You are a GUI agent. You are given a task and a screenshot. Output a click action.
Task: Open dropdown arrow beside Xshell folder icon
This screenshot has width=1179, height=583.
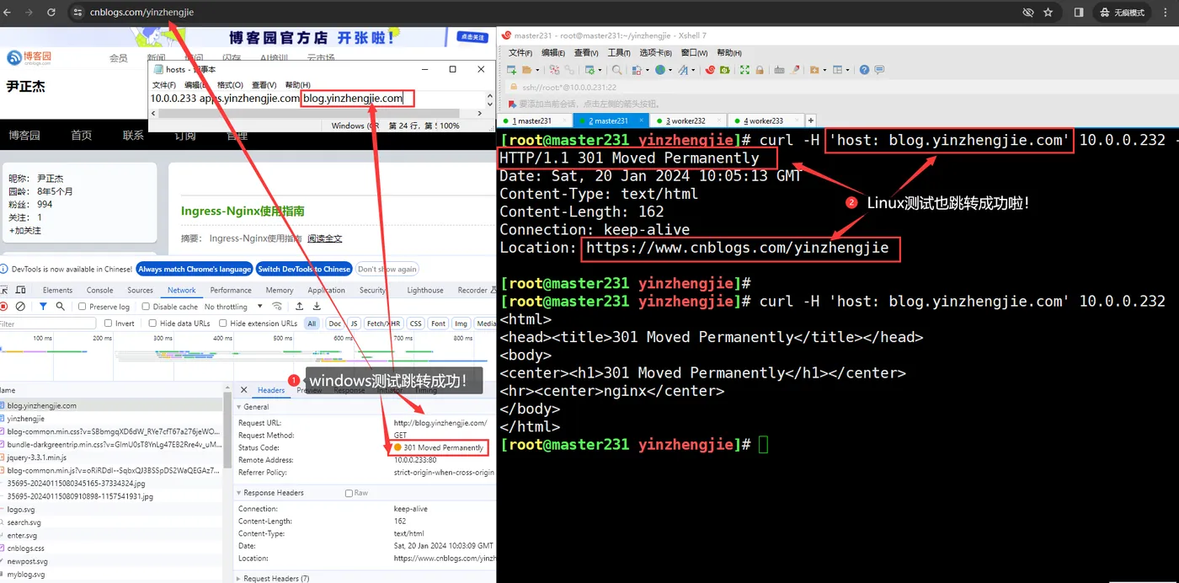pos(537,70)
